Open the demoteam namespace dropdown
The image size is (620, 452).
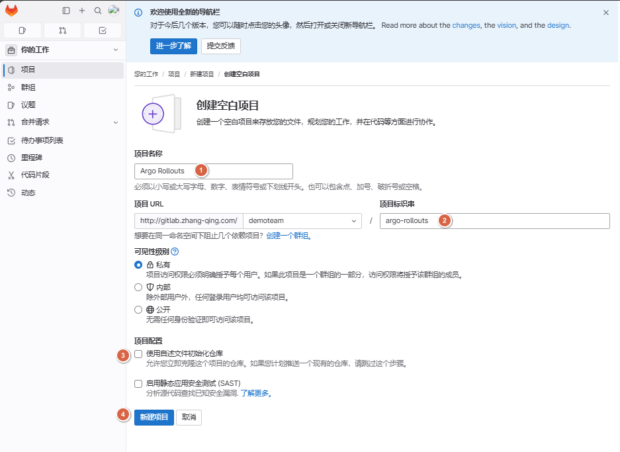(x=302, y=221)
